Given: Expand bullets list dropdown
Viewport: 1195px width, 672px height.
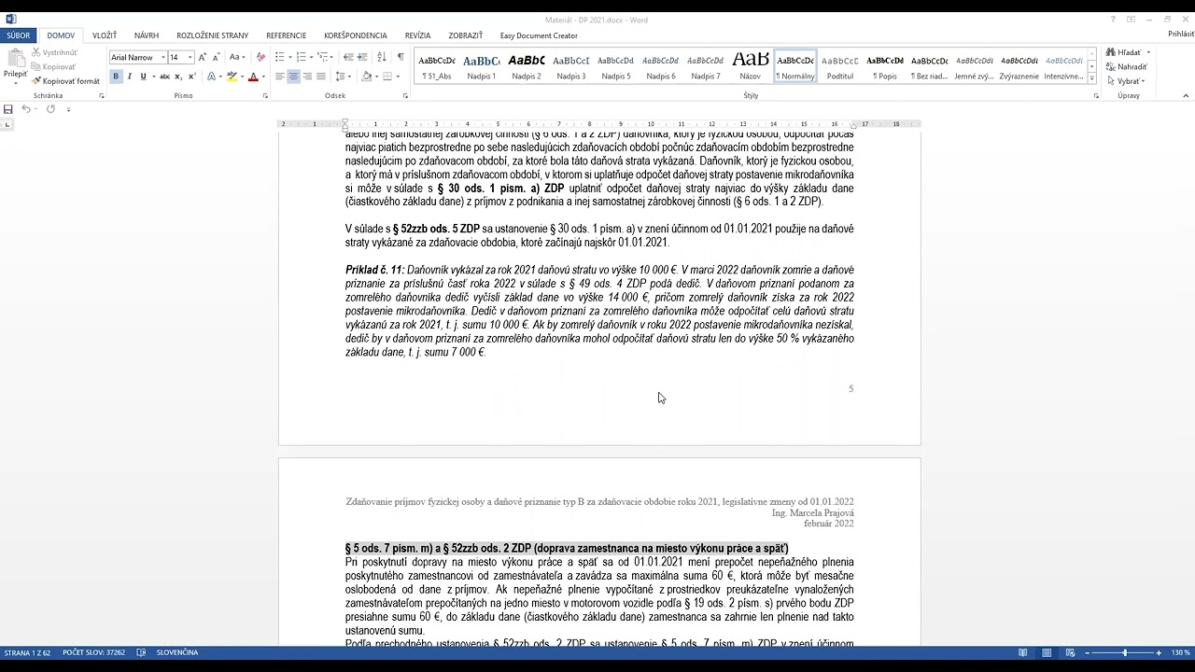Looking at the screenshot, I should tap(290, 57).
